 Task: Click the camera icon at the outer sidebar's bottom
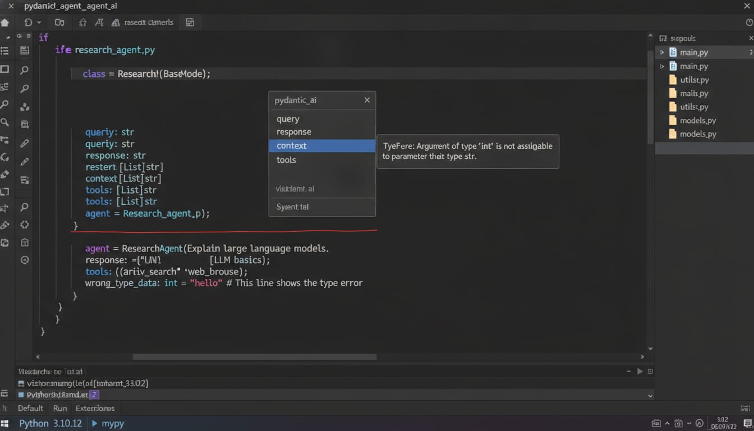4,242
